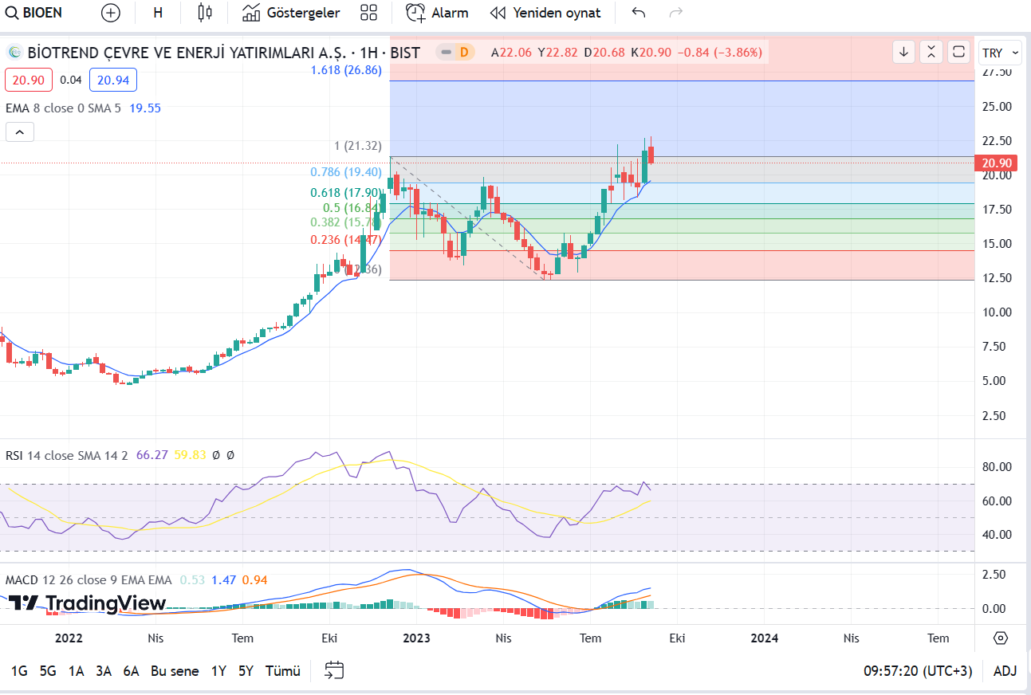
Task: Move the main pane down with arrow icon
Action: (903, 52)
